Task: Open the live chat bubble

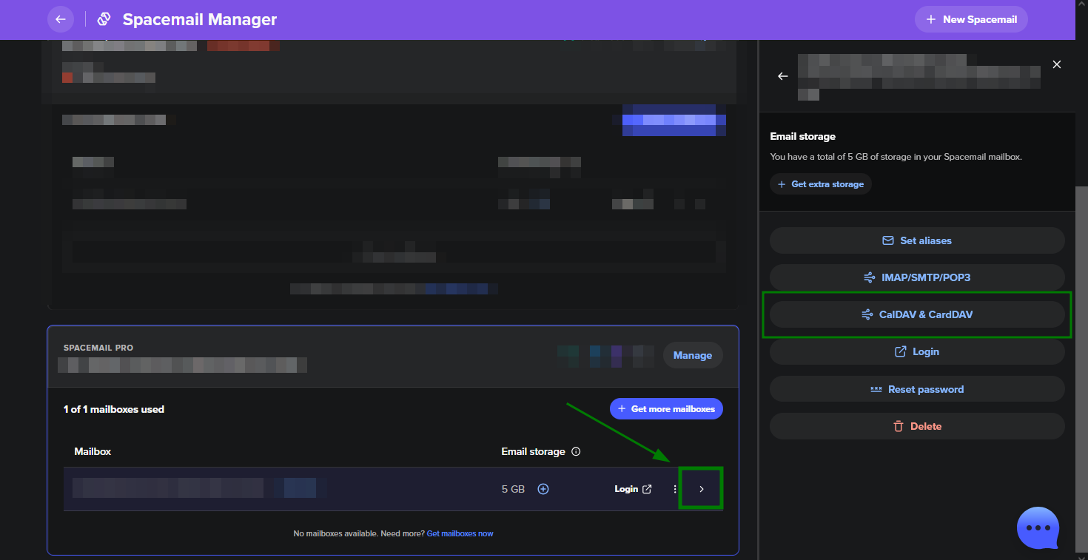Action: tap(1038, 528)
